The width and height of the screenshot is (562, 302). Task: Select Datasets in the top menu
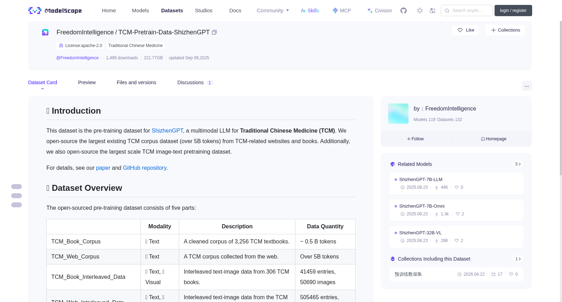(172, 11)
